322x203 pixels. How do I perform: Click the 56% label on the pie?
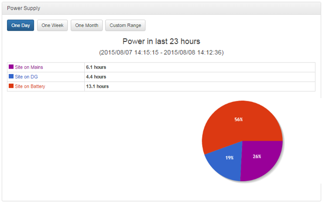click(x=239, y=119)
